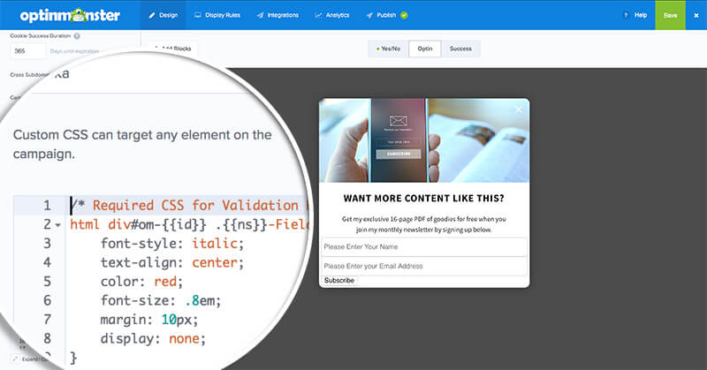Close the popup preview with the X
The width and height of the screenshot is (707, 370).
tap(519, 109)
